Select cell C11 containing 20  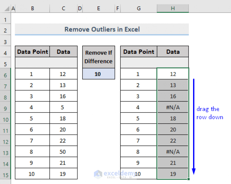(64, 129)
